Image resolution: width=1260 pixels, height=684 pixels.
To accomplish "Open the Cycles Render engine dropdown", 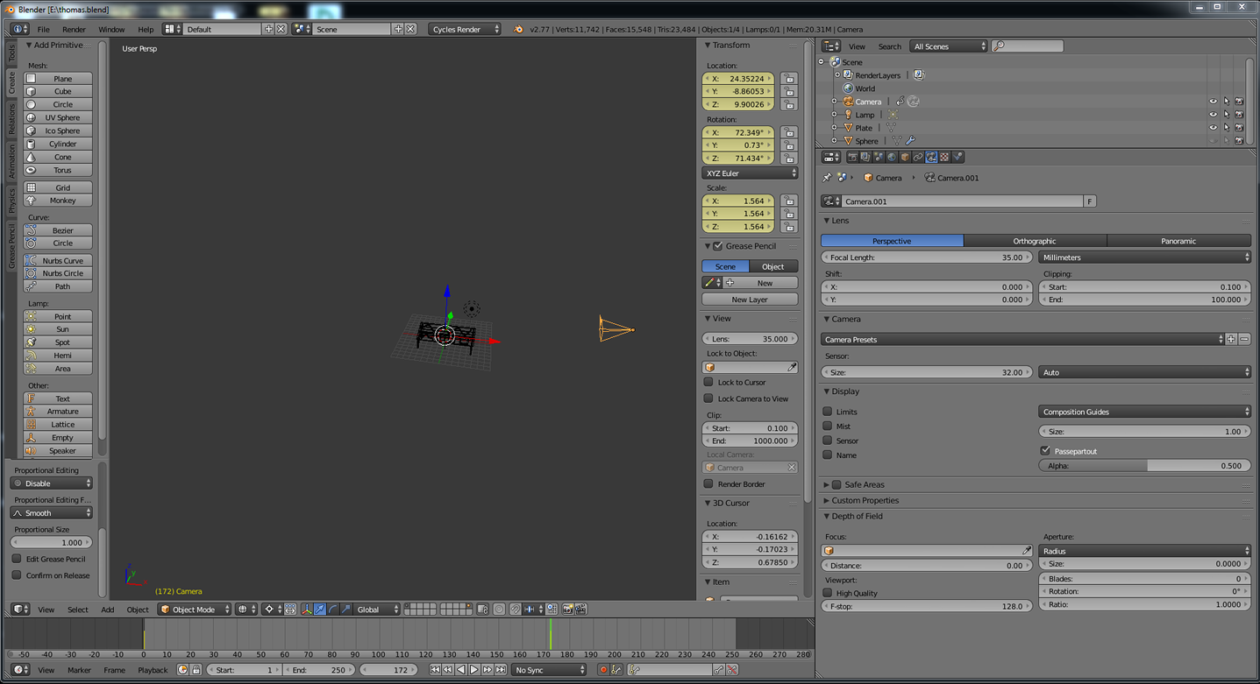I will (x=466, y=29).
